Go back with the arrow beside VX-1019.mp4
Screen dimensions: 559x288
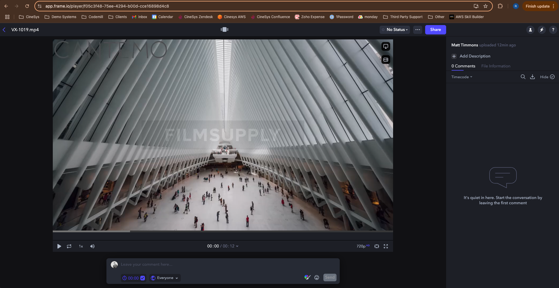pos(4,30)
